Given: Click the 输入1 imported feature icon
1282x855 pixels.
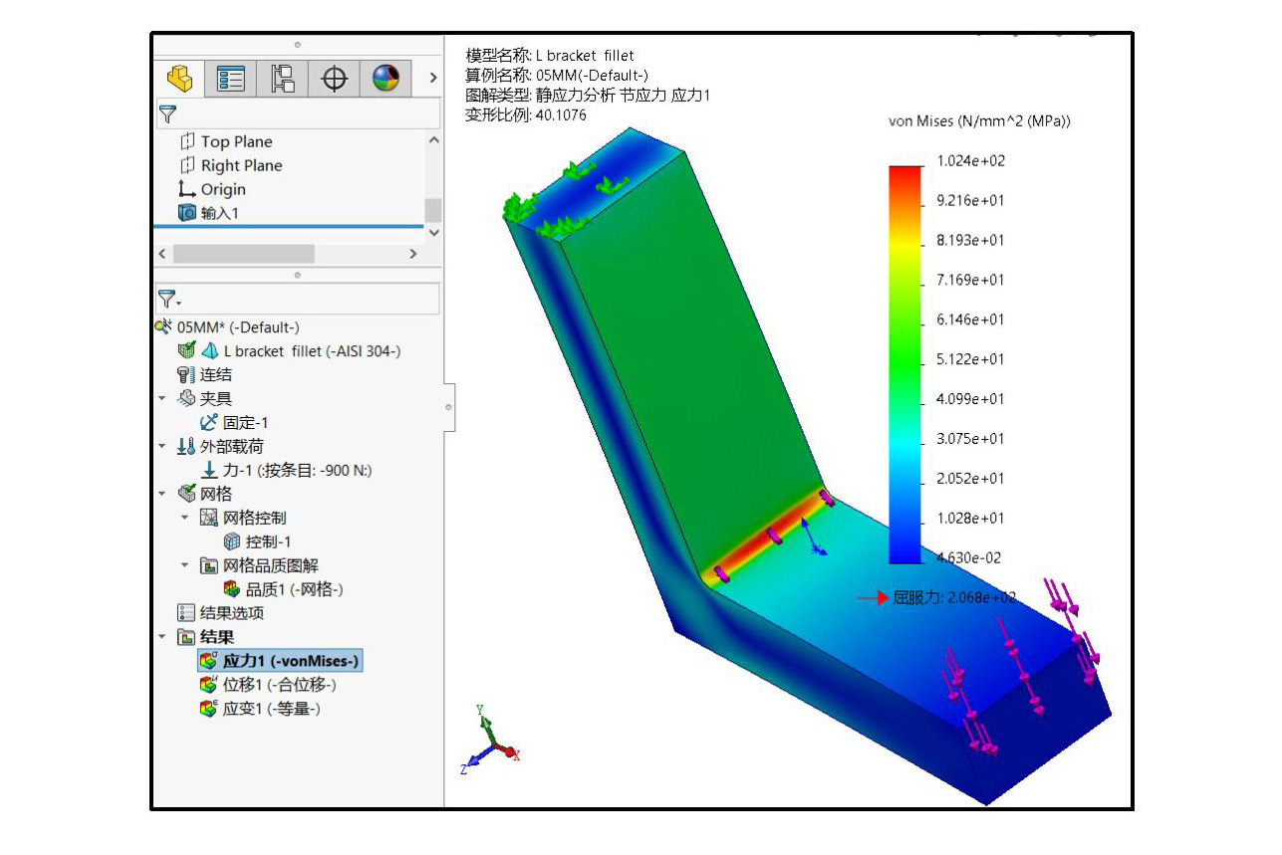Looking at the screenshot, I should click(x=187, y=213).
